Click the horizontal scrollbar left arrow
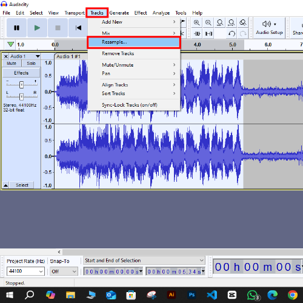The height and width of the screenshot is (303, 303). 59,251
